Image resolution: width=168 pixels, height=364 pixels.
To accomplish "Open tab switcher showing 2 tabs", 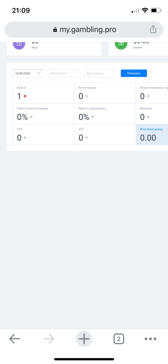I will pyautogui.click(x=119, y=339).
